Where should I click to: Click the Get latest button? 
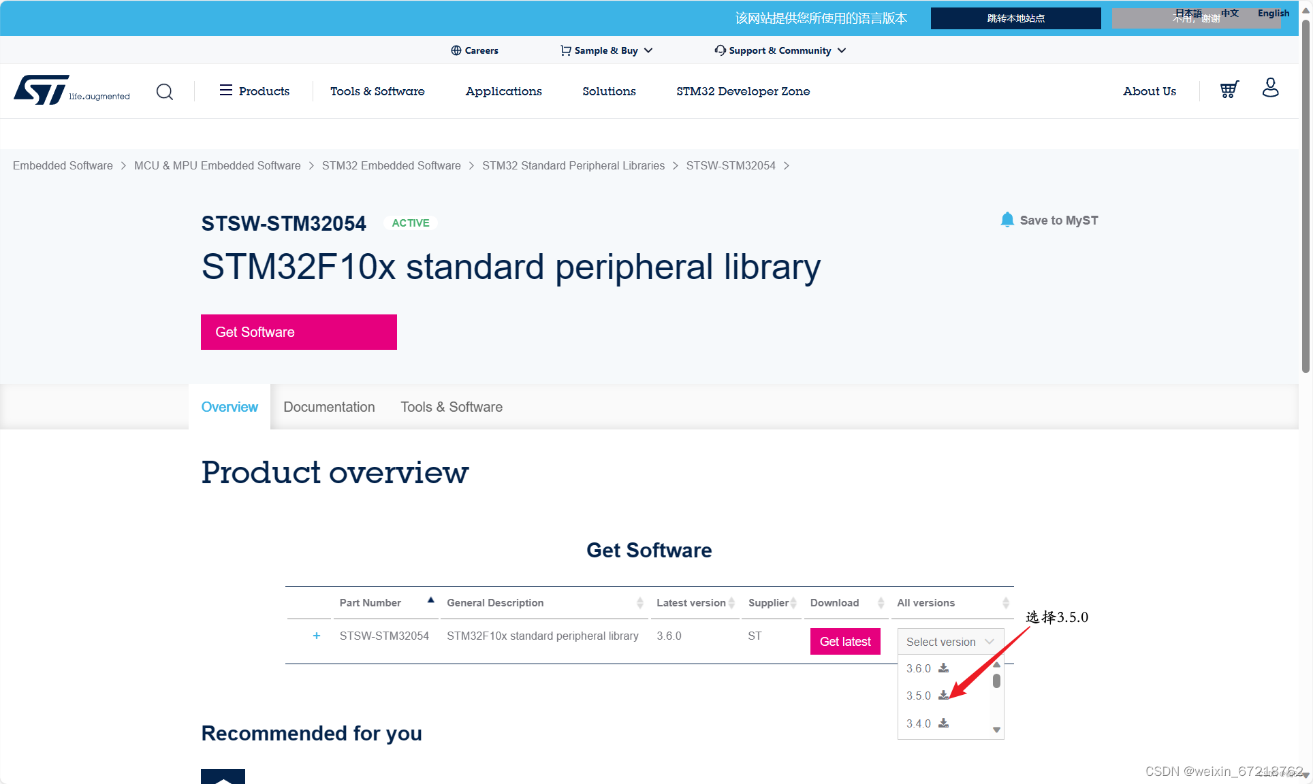click(845, 642)
